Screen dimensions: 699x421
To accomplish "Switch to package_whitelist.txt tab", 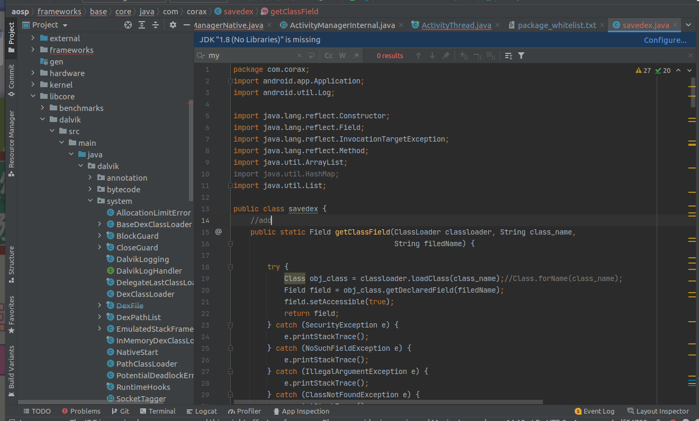I will click(x=556, y=25).
